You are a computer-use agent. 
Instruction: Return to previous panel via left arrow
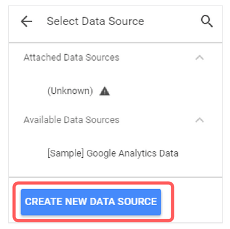pyautogui.click(x=26, y=21)
